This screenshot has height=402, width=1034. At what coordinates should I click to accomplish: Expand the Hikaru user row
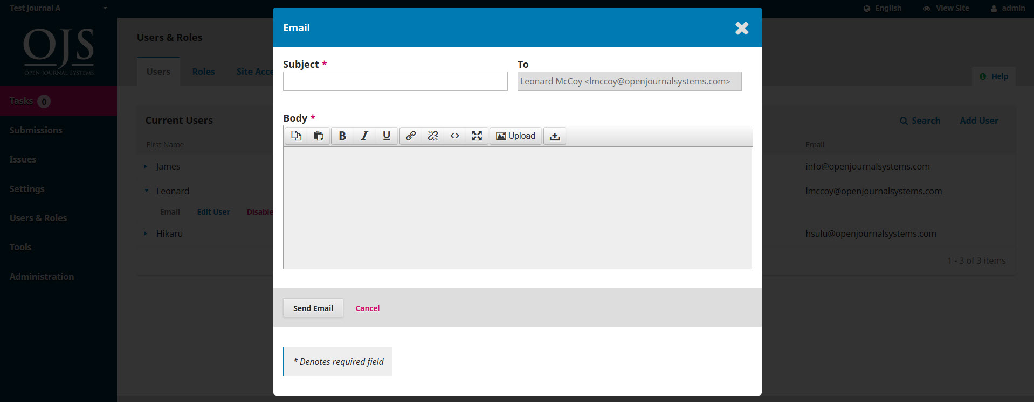(x=146, y=234)
